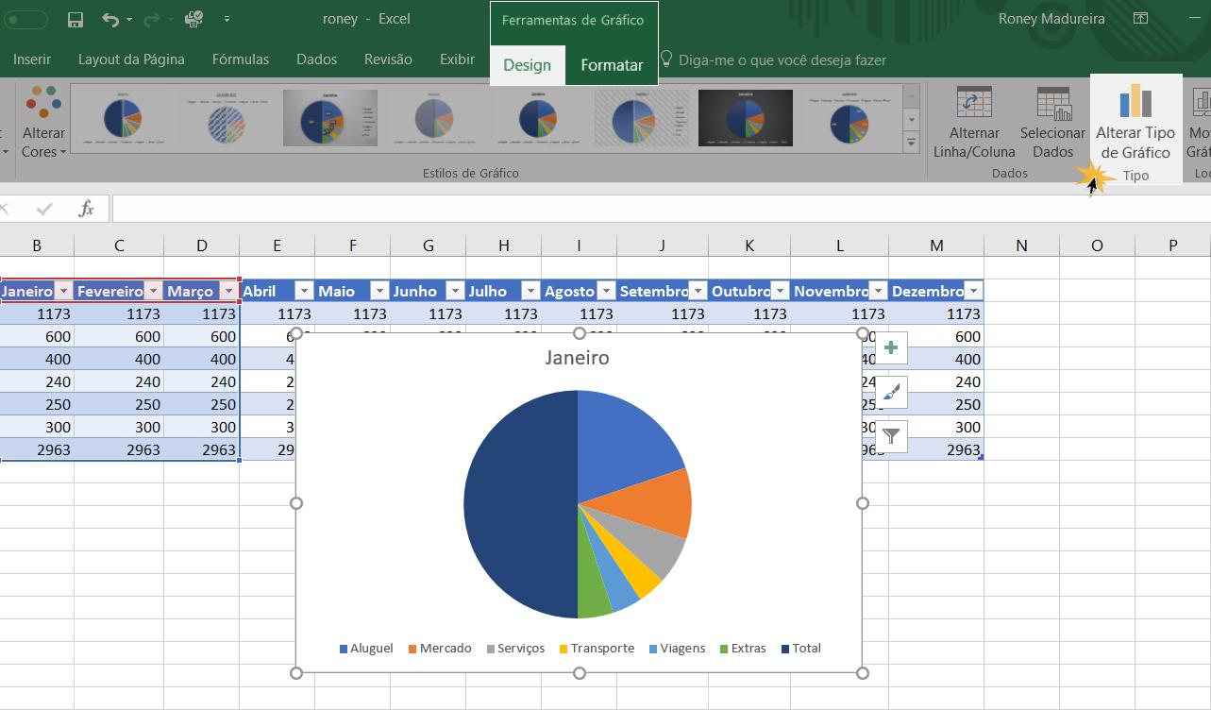Open the Exibir tab
Viewport: 1211px width, 710px height.
click(x=457, y=59)
